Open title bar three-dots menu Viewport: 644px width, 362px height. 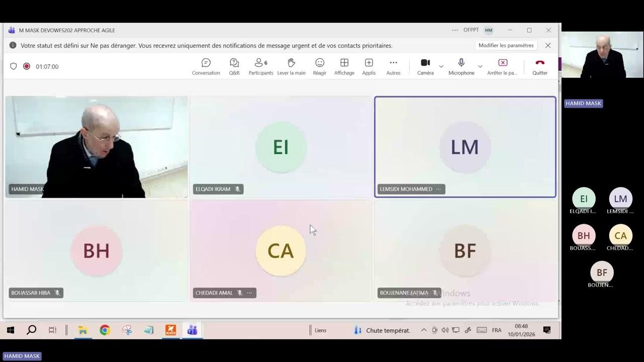455,30
